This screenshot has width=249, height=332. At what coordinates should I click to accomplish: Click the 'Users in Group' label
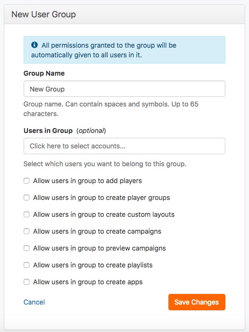(48, 131)
